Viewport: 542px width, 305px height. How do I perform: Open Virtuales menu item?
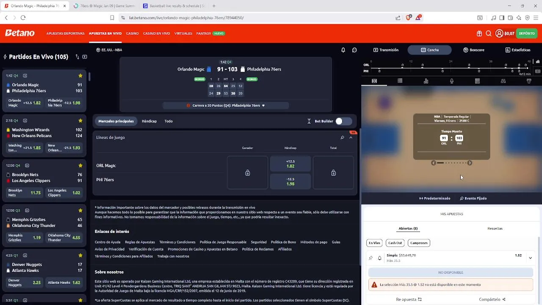(x=183, y=33)
